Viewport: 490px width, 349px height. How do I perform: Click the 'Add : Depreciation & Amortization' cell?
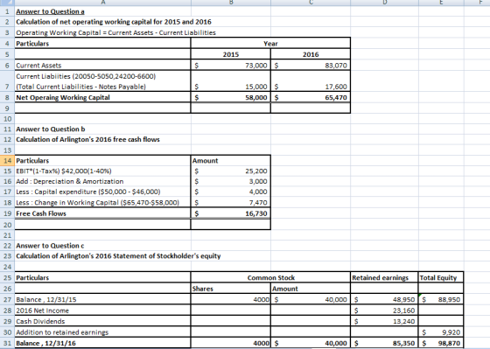tap(102, 181)
